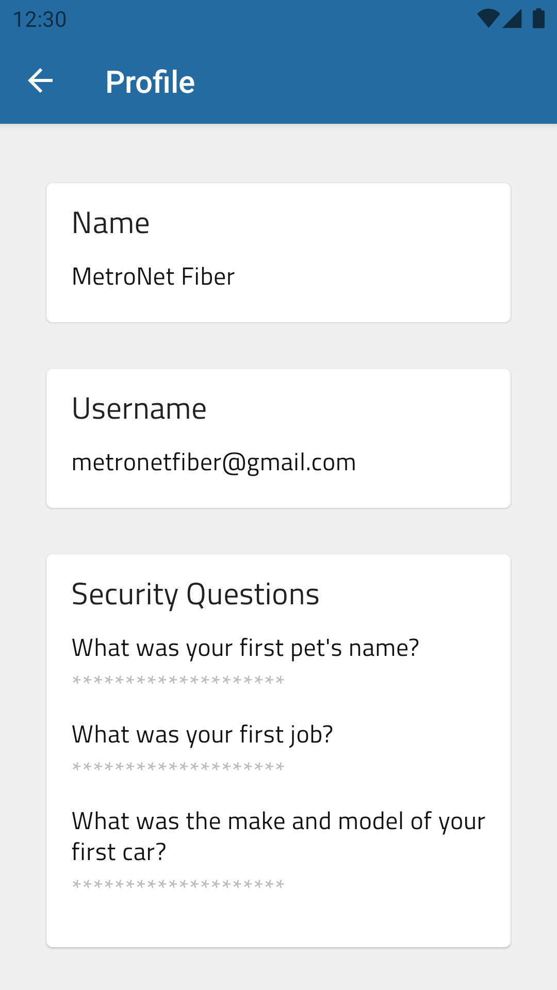Tap the battery status icon
557x990 pixels.
tap(538, 19)
